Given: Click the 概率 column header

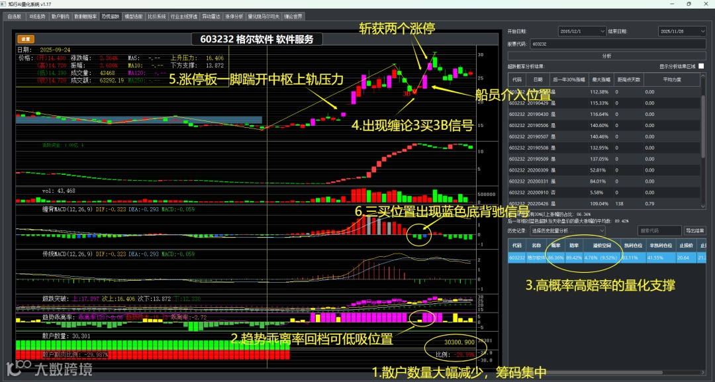Looking at the screenshot, I should [555, 245].
